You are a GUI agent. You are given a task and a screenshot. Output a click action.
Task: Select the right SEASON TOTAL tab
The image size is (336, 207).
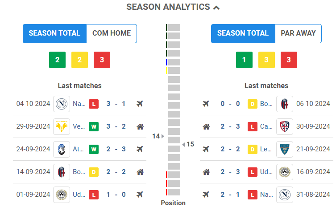243,33
